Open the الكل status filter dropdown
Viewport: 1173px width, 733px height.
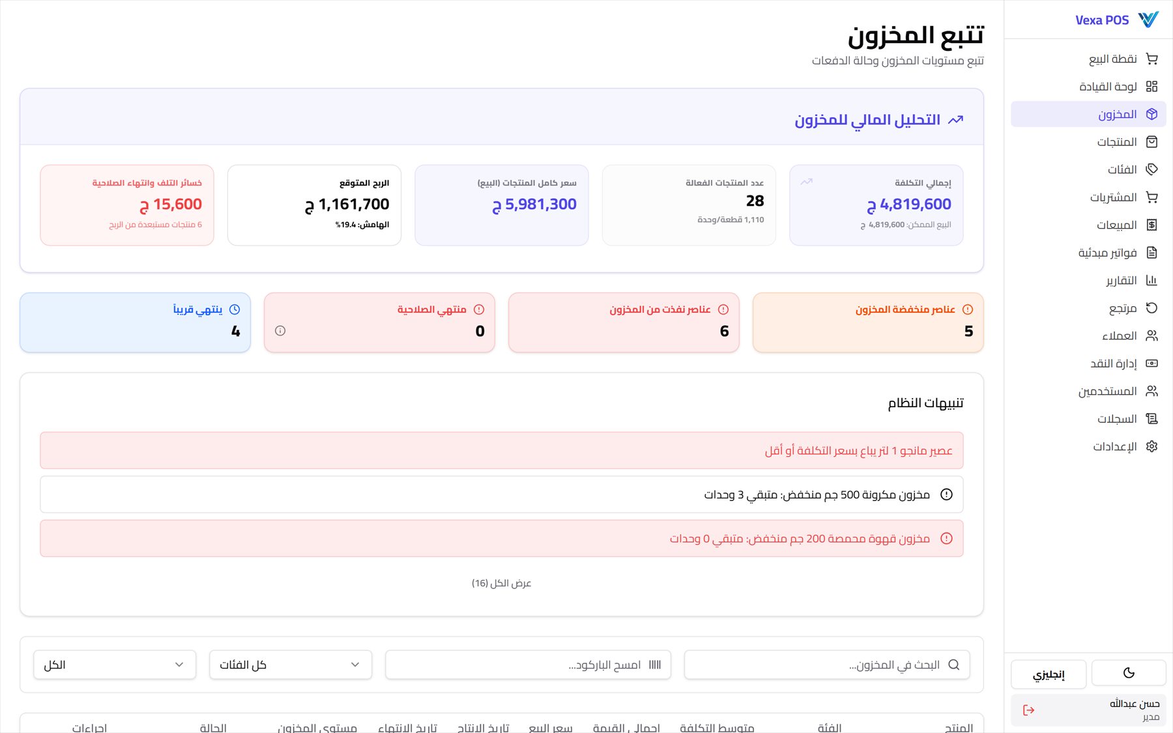(115, 665)
